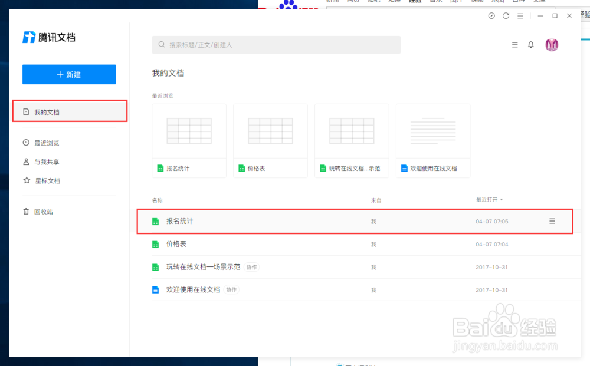Click the 回收站 trash icon in sidebar
The image size is (590, 366).
[25, 212]
